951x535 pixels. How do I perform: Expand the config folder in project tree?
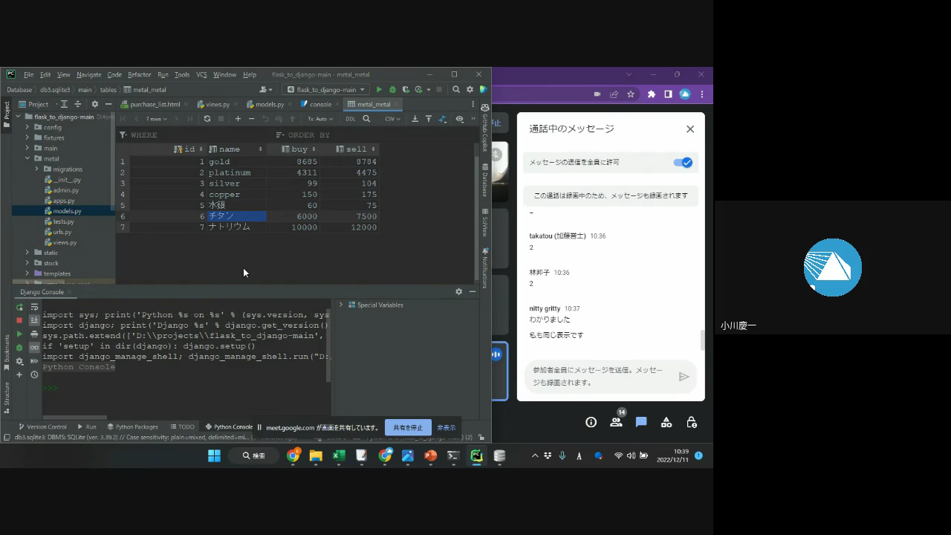[x=27, y=127]
